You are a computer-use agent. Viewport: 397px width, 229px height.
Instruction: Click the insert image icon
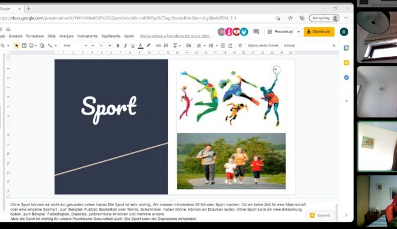(31, 46)
